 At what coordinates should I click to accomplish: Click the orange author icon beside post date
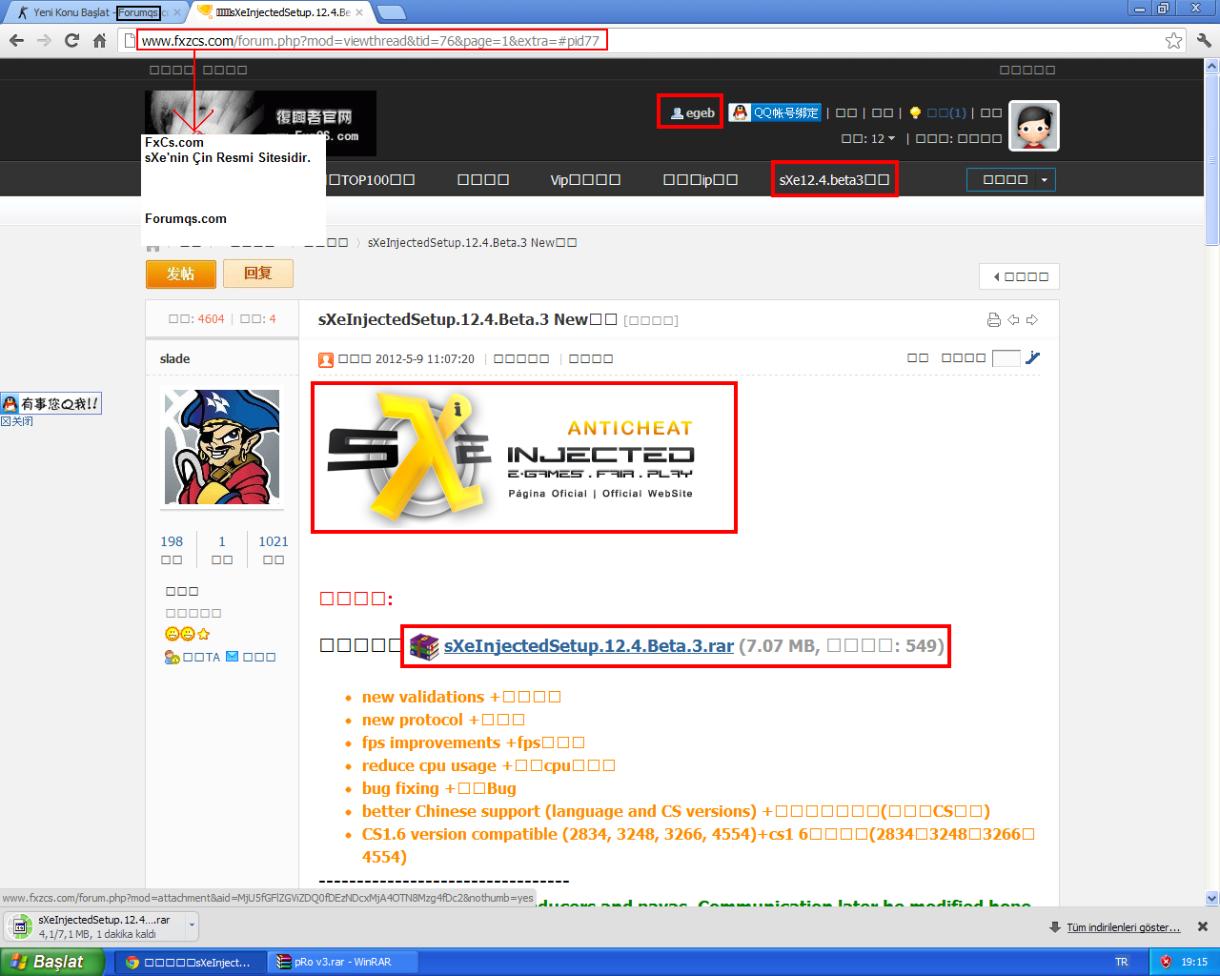[326, 359]
